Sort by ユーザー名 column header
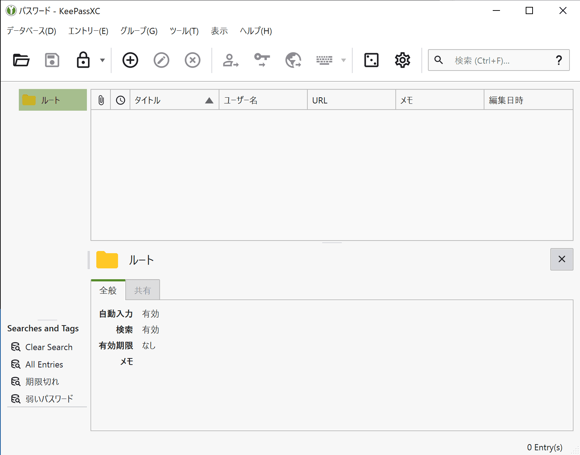This screenshot has height=455, width=580. (x=263, y=100)
